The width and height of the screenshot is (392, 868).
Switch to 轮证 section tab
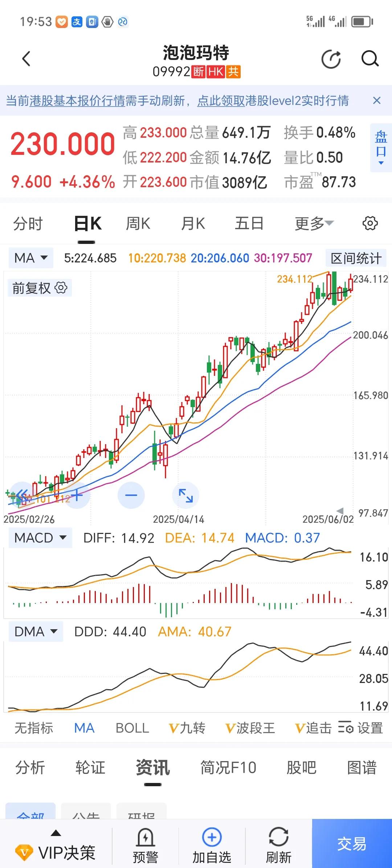(x=90, y=768)
